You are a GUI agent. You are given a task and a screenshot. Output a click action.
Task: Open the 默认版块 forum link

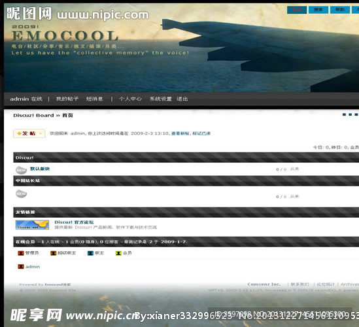click(x=40, y=169)
